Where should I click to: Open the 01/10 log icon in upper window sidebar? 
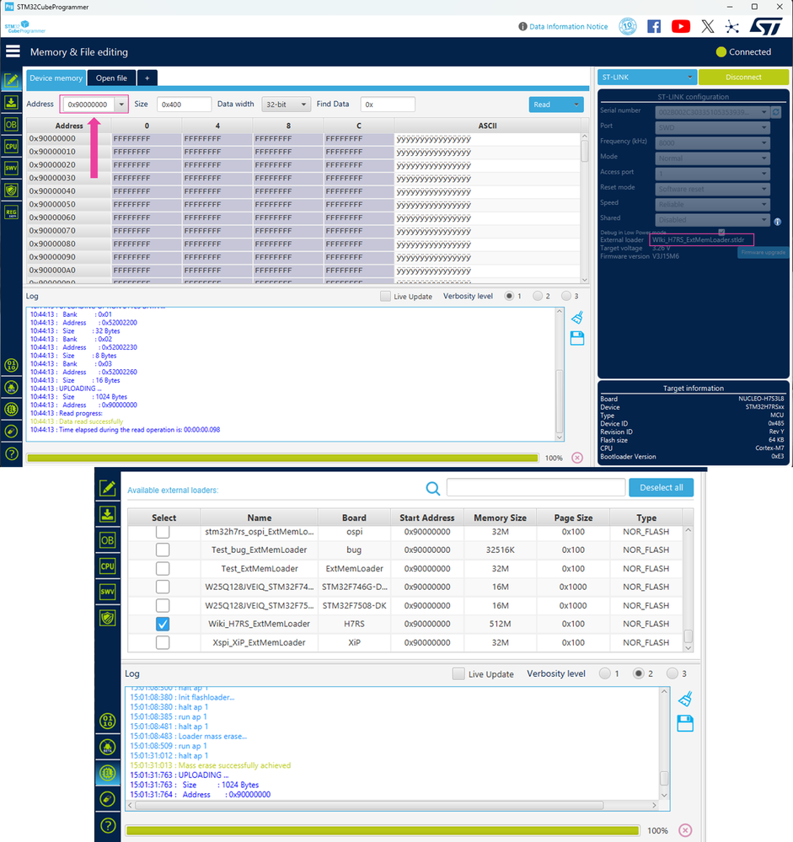(11, 365)
